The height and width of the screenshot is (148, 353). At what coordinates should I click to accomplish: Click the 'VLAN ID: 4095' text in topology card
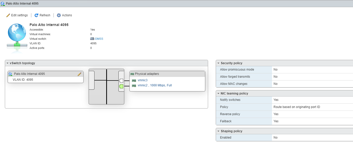23,80
